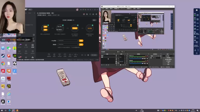Open the notification center in the taskbar corner

coord(197,111)
